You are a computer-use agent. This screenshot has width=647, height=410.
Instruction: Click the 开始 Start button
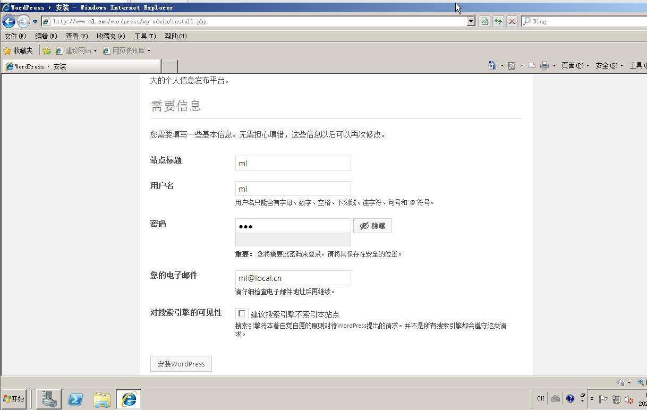pos(14,399)
